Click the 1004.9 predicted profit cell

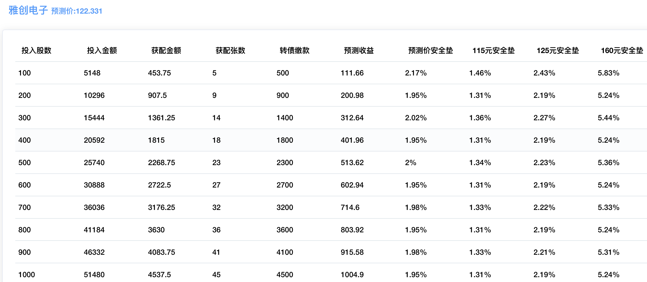coord(352,275)
